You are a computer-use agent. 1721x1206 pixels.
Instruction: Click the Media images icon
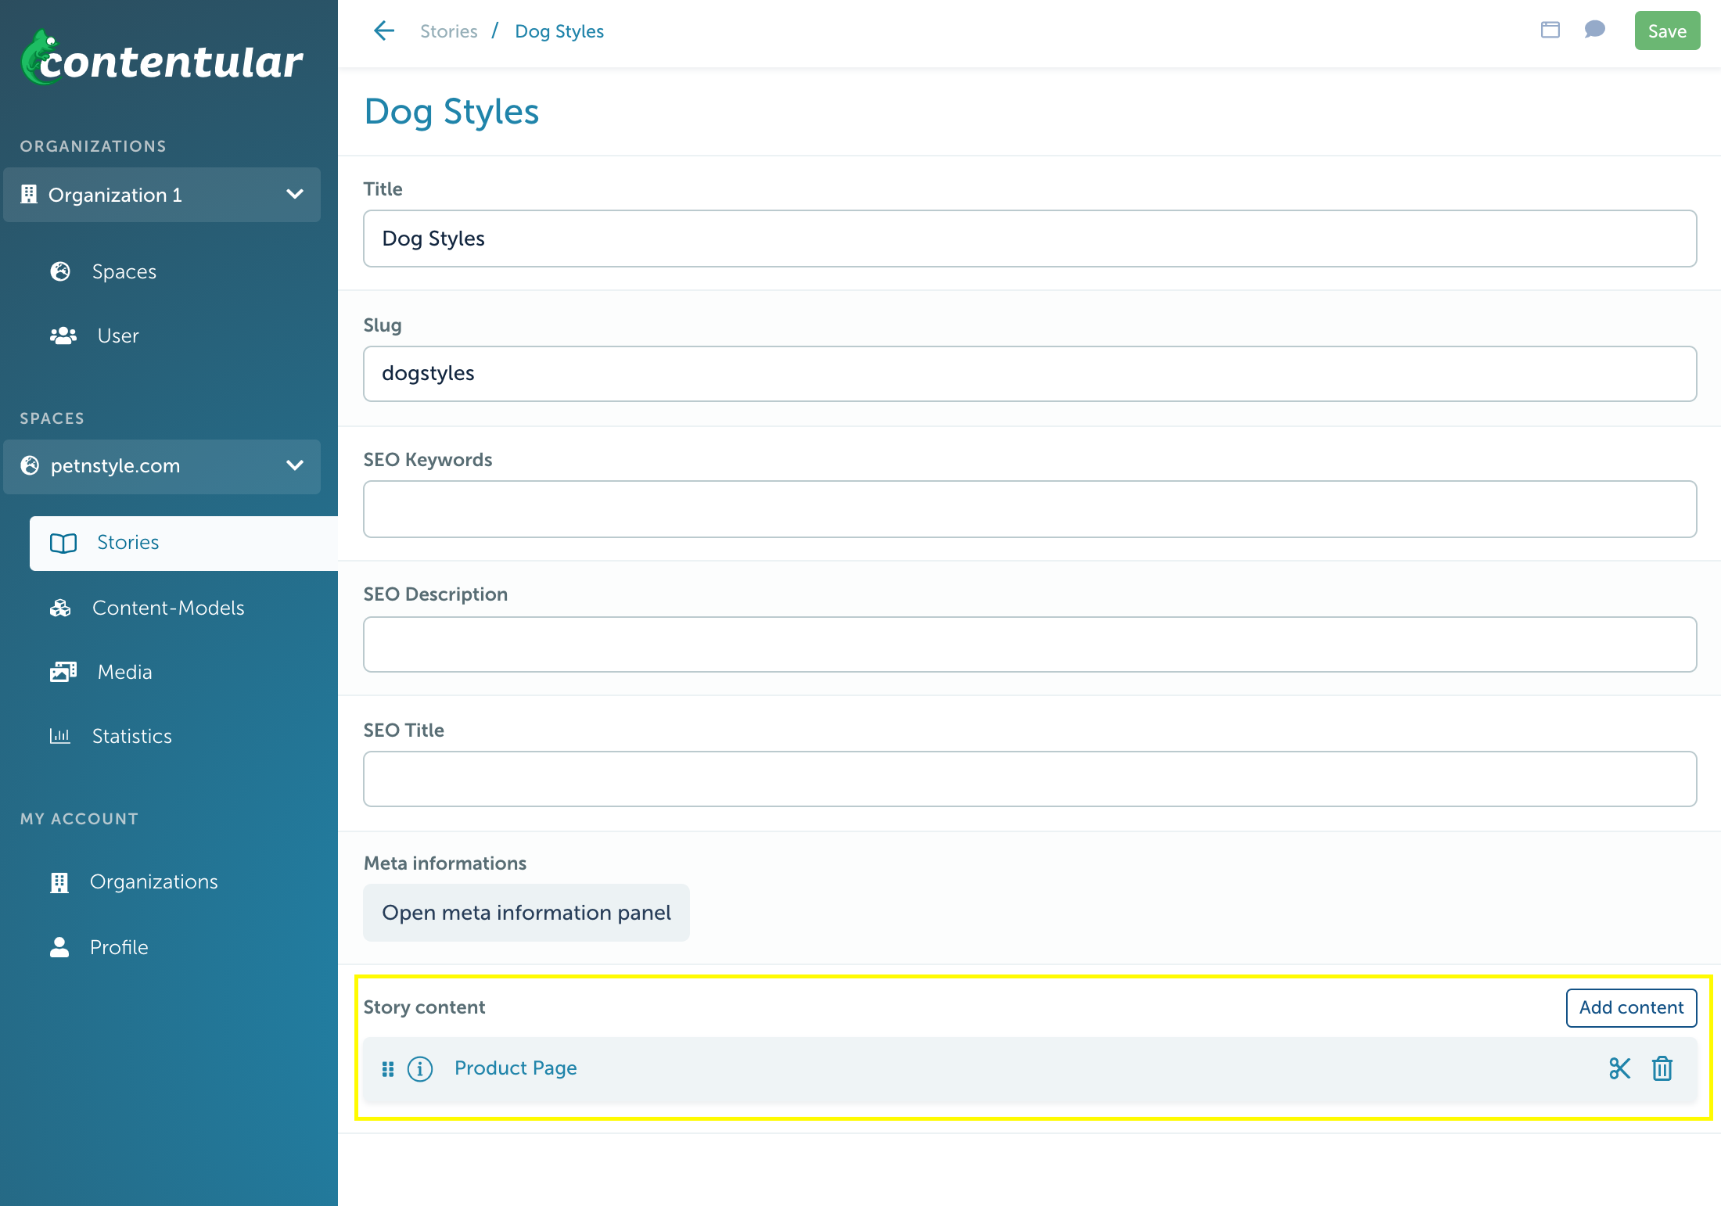pos(63,672)
